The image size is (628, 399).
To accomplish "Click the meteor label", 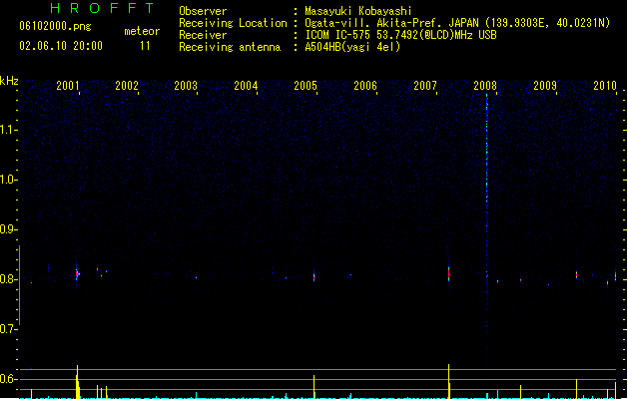I will pos(142,31).
